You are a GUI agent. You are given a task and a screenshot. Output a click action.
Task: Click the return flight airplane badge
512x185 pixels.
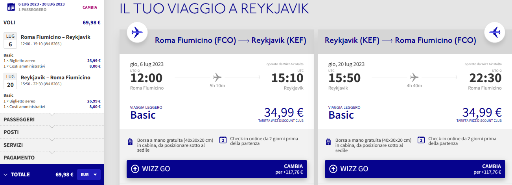point(494,32)
